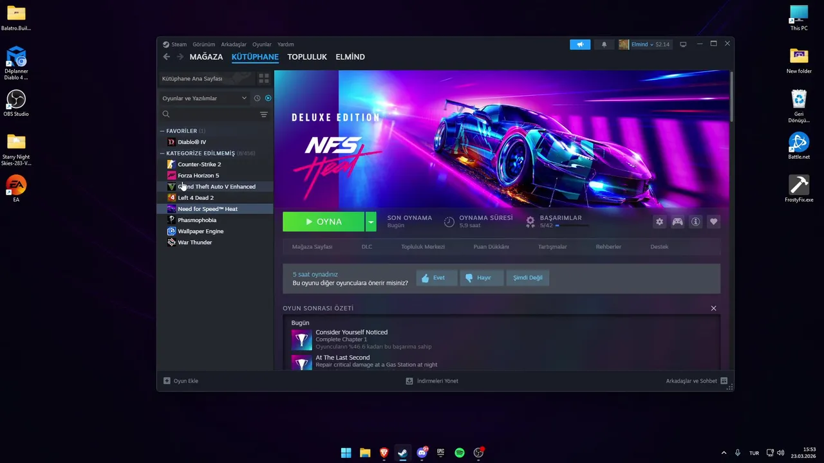The image size is (824, 463).
Task: Select Forza Horizon 5 in library
Action: click(216, 176)
